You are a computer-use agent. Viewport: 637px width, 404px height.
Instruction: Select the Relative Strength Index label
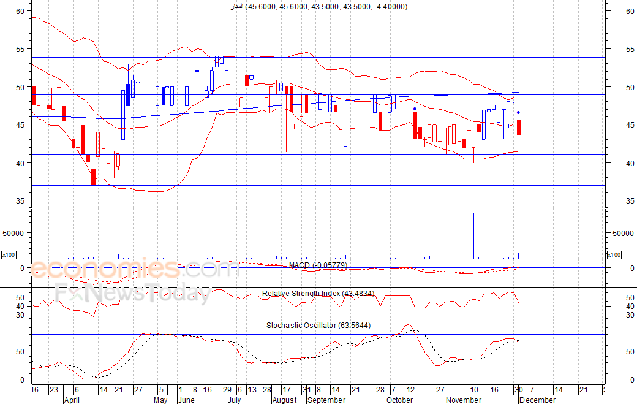(x=318, y=294)
